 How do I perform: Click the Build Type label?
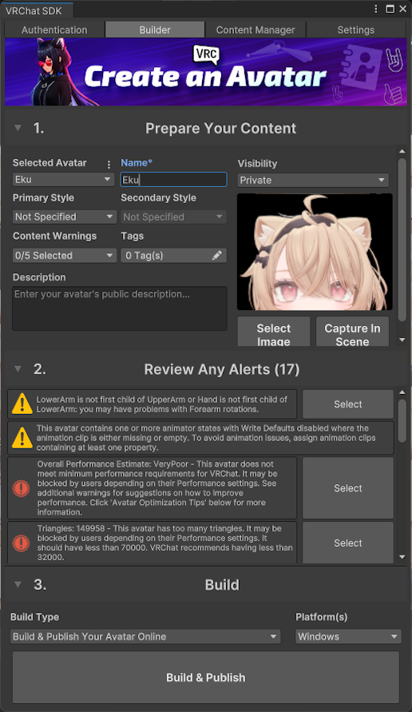[x=35, y=617]
